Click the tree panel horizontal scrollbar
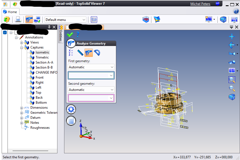Viewport: 240px width, 160px height. point(30,151)
